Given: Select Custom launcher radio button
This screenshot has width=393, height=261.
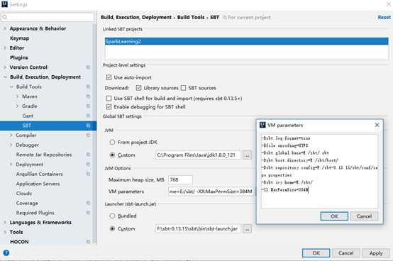Looking at the screenshot, I should (112, 228).
